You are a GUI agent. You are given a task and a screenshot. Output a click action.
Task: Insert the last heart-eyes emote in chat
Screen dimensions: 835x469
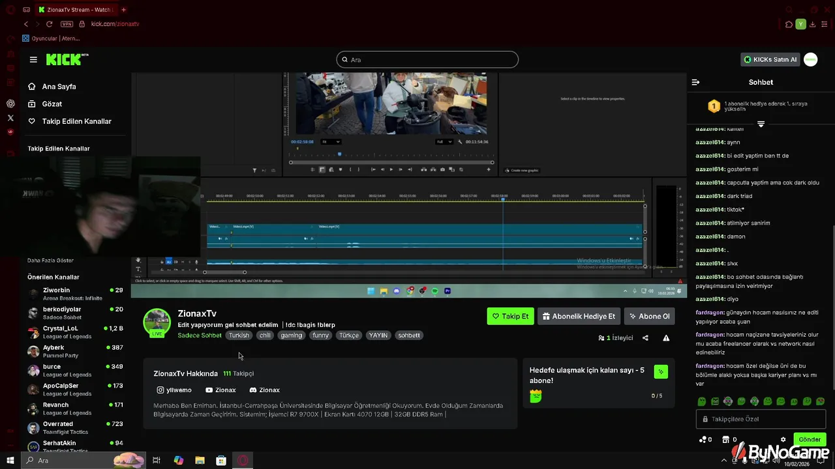coord(820,401)
